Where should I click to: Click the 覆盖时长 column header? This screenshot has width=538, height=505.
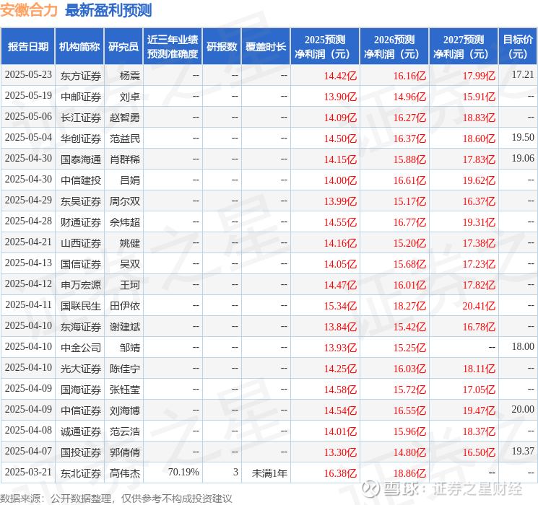266,46
